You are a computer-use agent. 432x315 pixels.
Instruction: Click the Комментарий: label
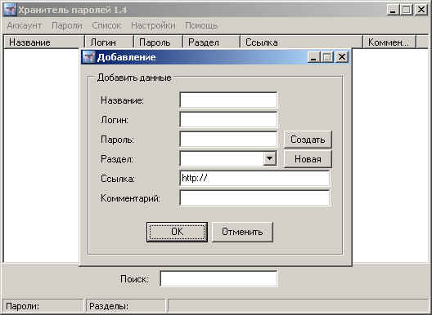(130, 198)
